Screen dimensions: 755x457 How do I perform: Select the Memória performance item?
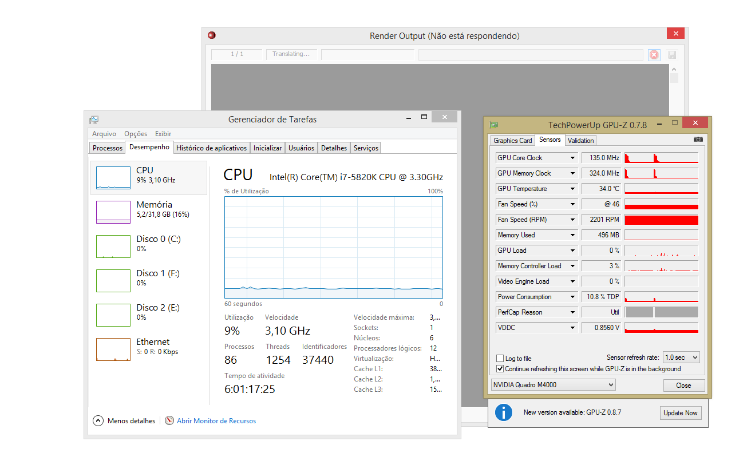(149, 212)
